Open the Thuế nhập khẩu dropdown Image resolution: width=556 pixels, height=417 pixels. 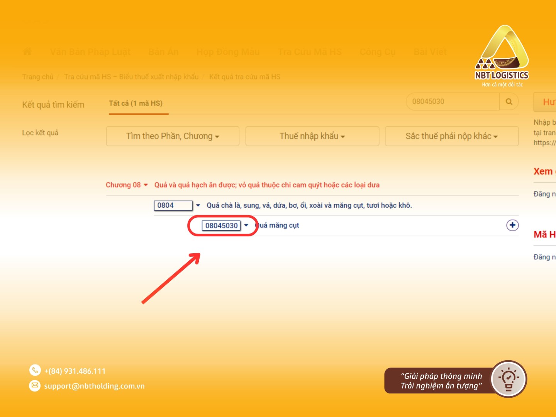pos(312,136)
